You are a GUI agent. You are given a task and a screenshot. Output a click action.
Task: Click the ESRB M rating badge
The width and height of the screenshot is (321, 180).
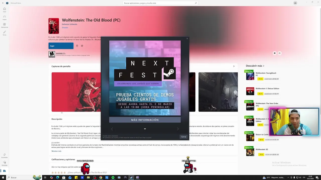coord(52,54)
